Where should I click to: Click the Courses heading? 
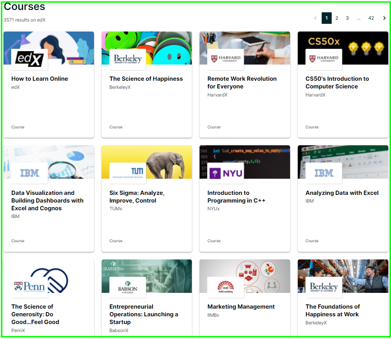24,7
